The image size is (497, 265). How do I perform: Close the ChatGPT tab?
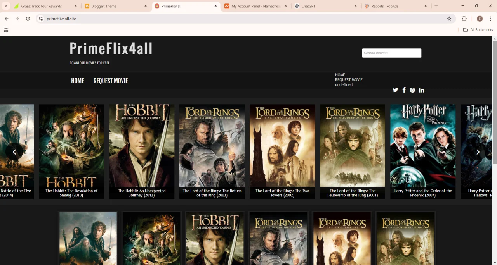point(356,6)
